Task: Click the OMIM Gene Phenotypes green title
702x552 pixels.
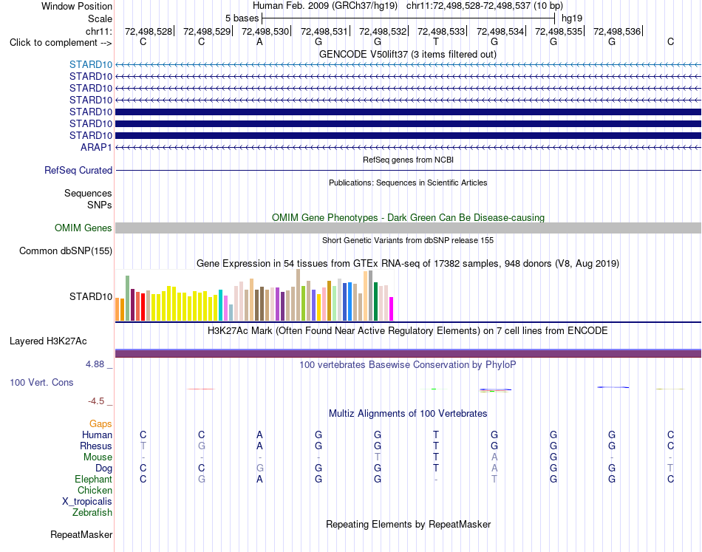Action: point(408,217)
